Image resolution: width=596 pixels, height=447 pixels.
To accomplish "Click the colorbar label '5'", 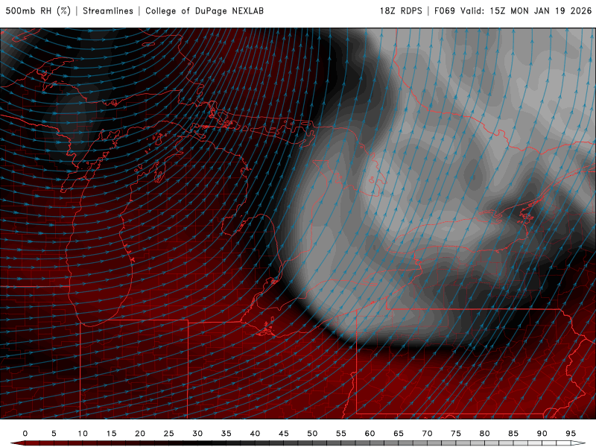I will click(54, 434).
